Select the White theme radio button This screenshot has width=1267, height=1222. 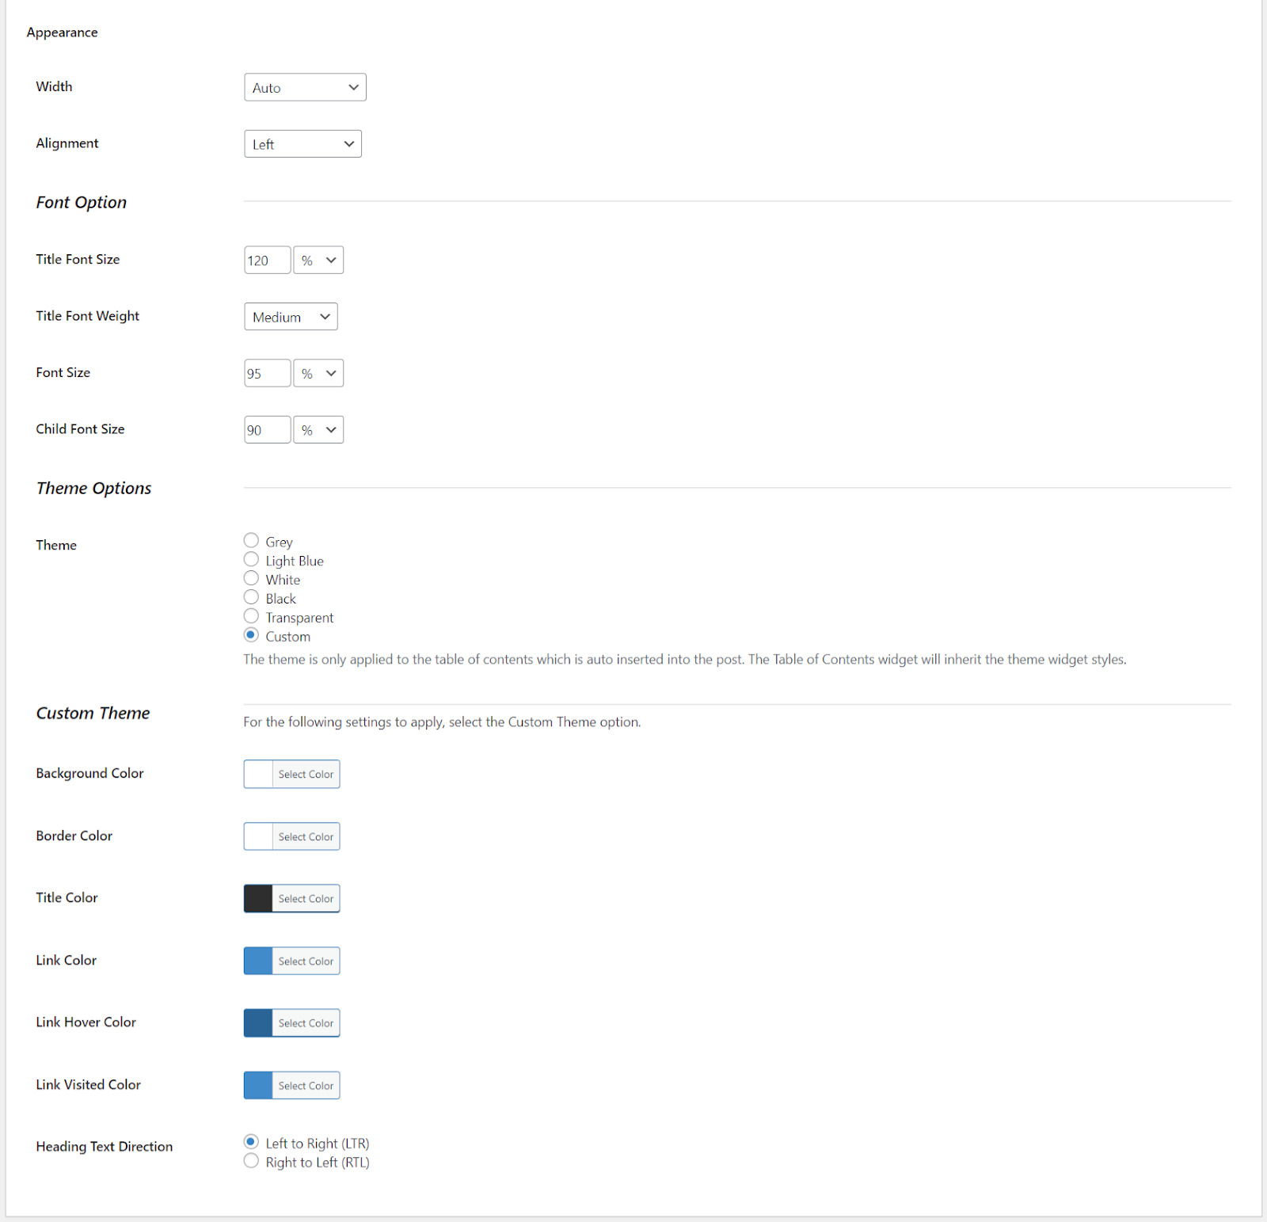pyautogui.click(x=252, y=579)
